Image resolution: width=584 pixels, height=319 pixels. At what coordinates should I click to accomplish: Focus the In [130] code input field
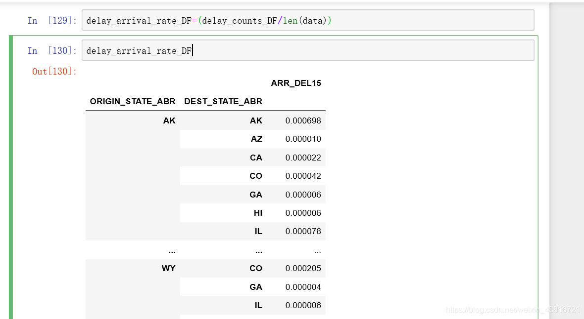pos(308,50)
